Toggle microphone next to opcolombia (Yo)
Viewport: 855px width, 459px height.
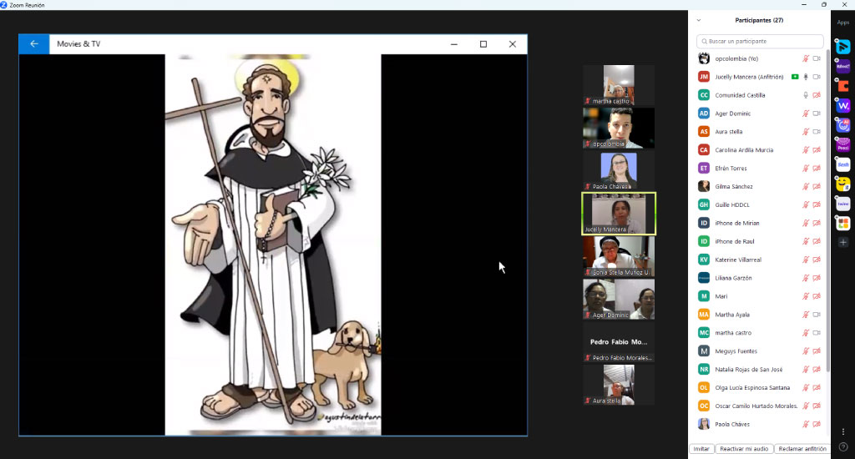(x=806, y=58)
